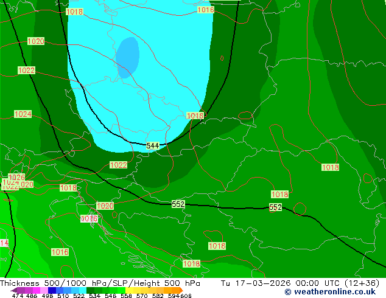This screenshot has width=386, height=298.
Task: Click the darker blue cold-core patch on map
Action: [x=127, y=58]
